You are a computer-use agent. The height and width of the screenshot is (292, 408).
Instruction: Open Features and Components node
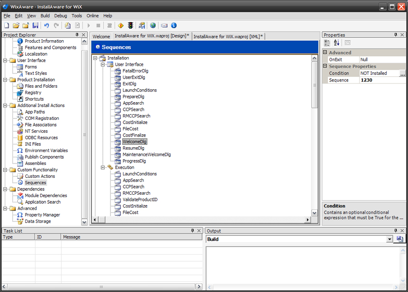tap(50, 47)
